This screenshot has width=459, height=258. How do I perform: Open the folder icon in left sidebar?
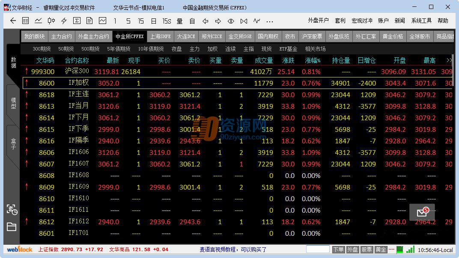pyautogui.click(x=12, y=227)
